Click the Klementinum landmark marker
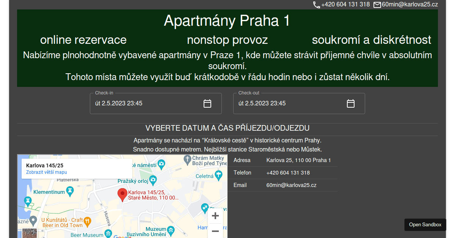This screenshot has width=455, height=238. coord(70,192)
